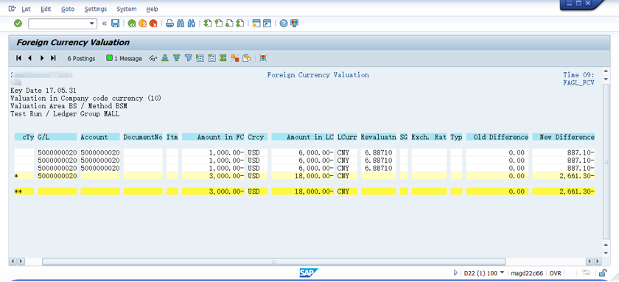Click the Amount in FC column header

213,137
